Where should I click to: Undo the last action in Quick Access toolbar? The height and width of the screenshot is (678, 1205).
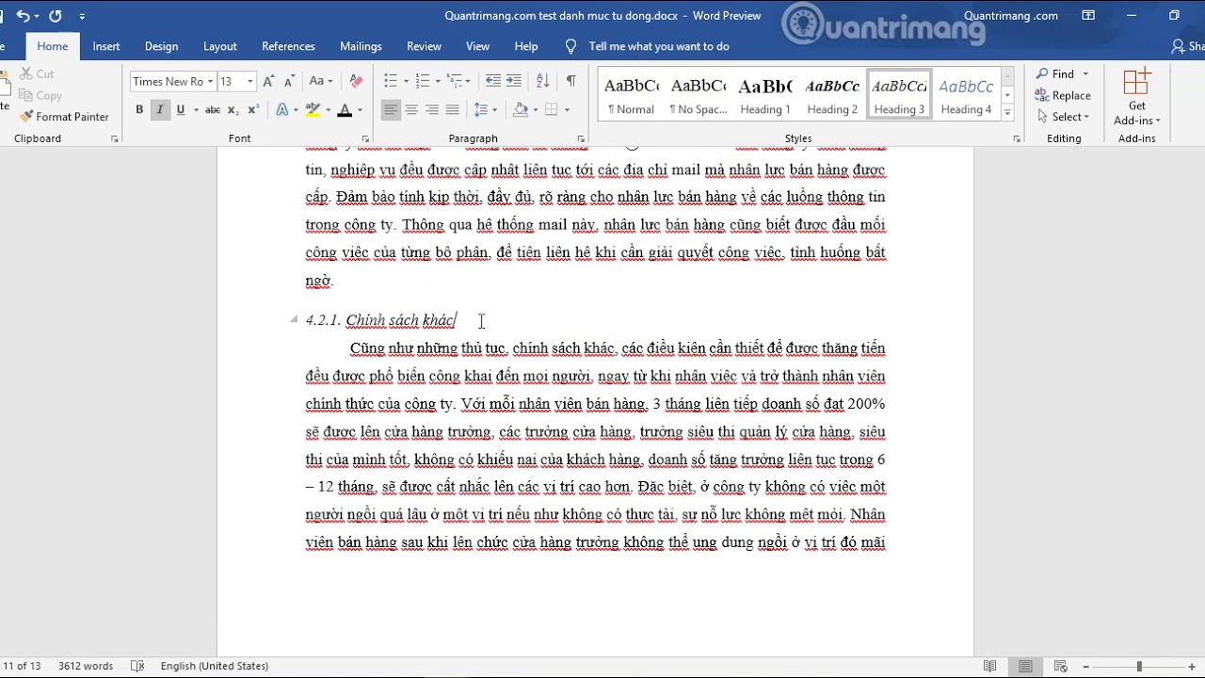[23, 16]
